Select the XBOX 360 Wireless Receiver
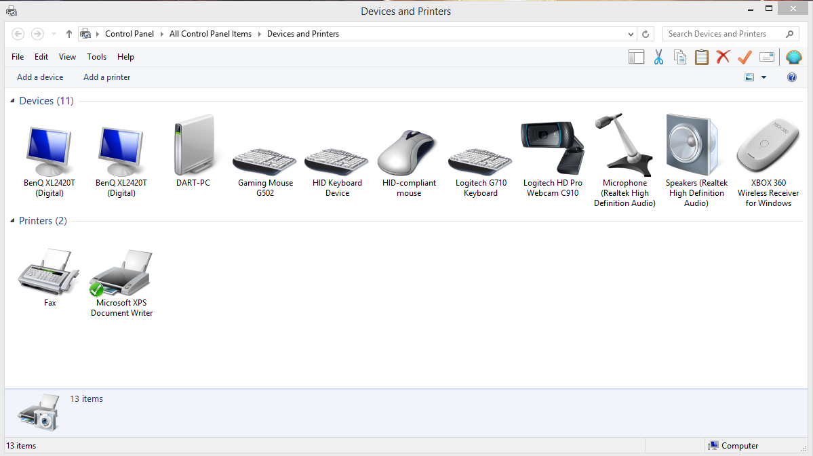Screen dimensions: 813x456 click(x=768, y=163)
